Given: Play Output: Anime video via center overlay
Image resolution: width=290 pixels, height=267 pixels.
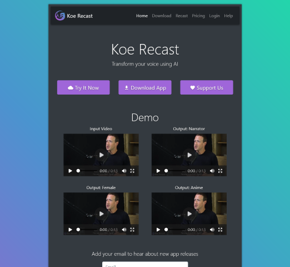Looking at the screenshot, I should click(189, 214).
